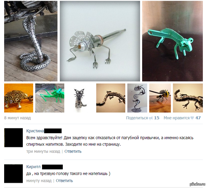Click Ответить under Кирилл's comment

click(x=64, y=181)
